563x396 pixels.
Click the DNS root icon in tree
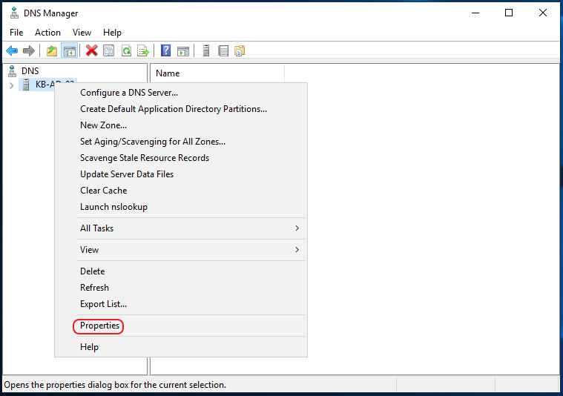click(x=12, y=71)
